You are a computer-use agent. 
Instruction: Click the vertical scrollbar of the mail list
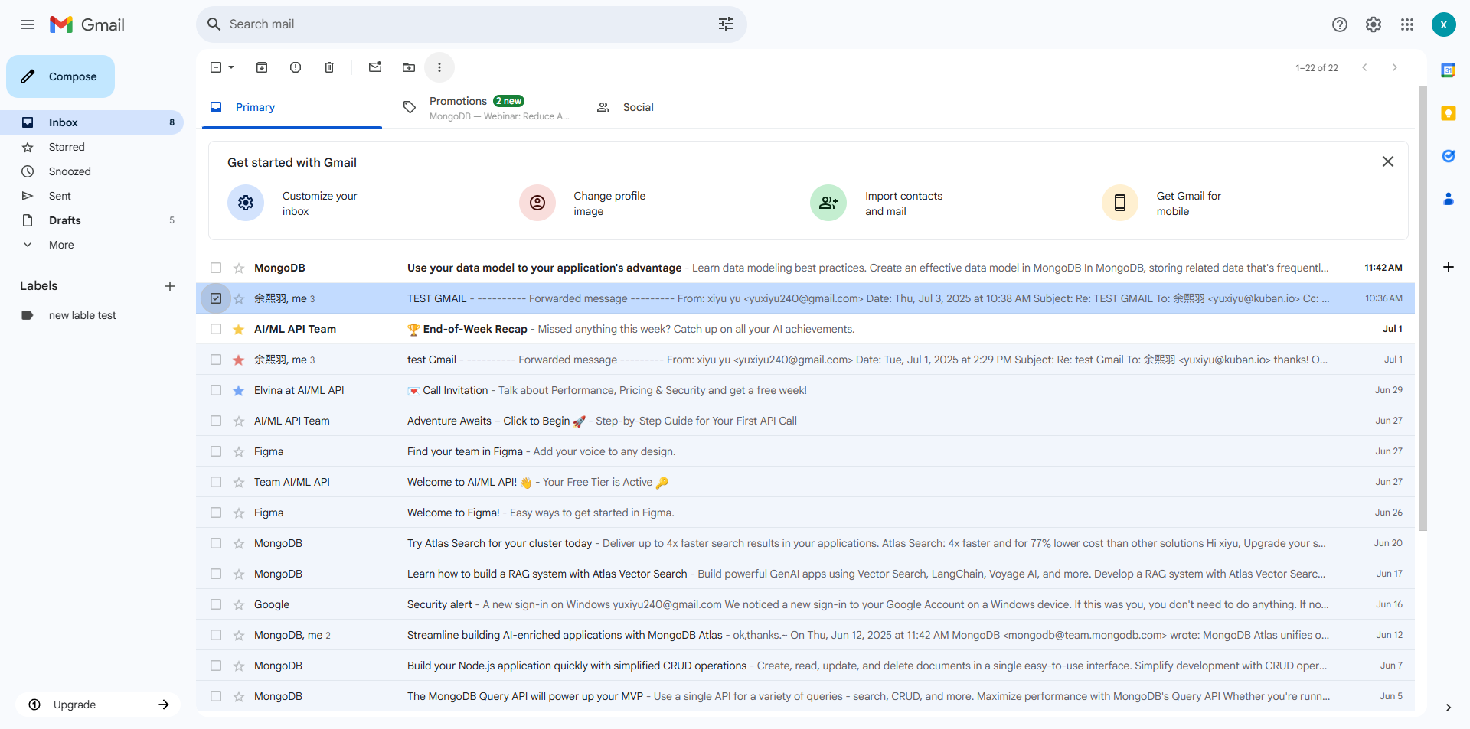[1423, 308]
